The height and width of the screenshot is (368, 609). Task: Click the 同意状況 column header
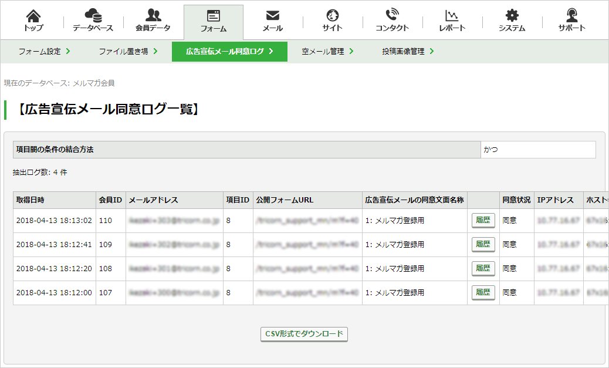[x=516, y=200]
